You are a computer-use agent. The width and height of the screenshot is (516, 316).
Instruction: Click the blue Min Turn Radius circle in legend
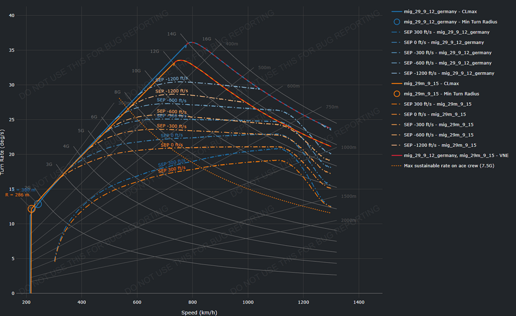coord(396,22)
